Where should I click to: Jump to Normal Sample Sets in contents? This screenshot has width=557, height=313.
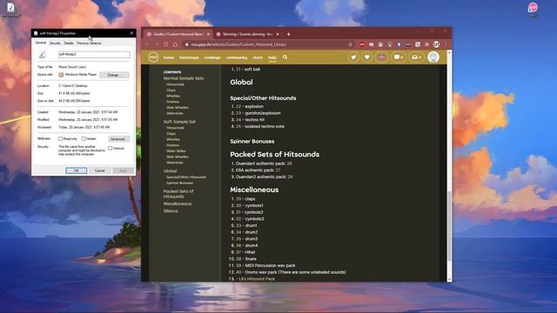pos(184,78)
